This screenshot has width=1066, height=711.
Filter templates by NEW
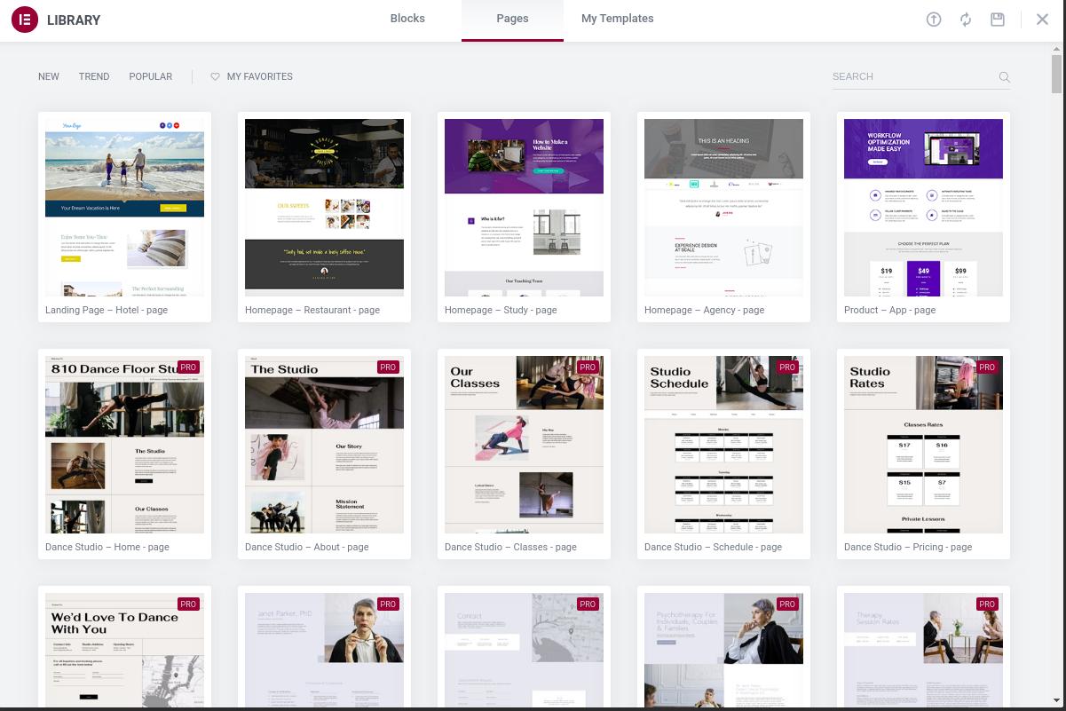(x=49, y=76)
